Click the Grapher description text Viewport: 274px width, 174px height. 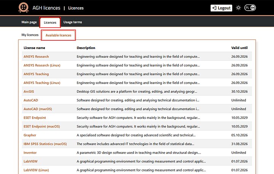[136, 135]
